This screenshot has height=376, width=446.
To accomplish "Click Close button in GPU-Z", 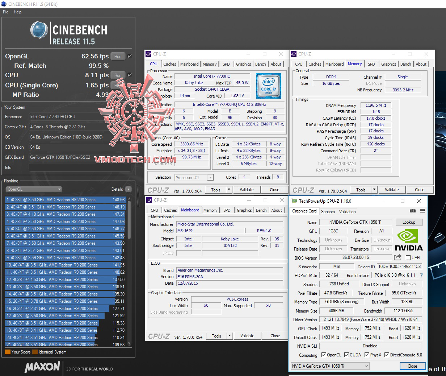I will point(412,366).
